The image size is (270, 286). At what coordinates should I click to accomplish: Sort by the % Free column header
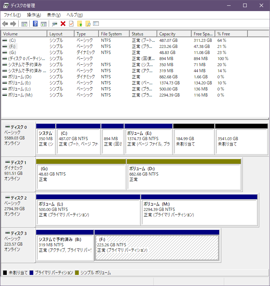click(x=231, y=34)
